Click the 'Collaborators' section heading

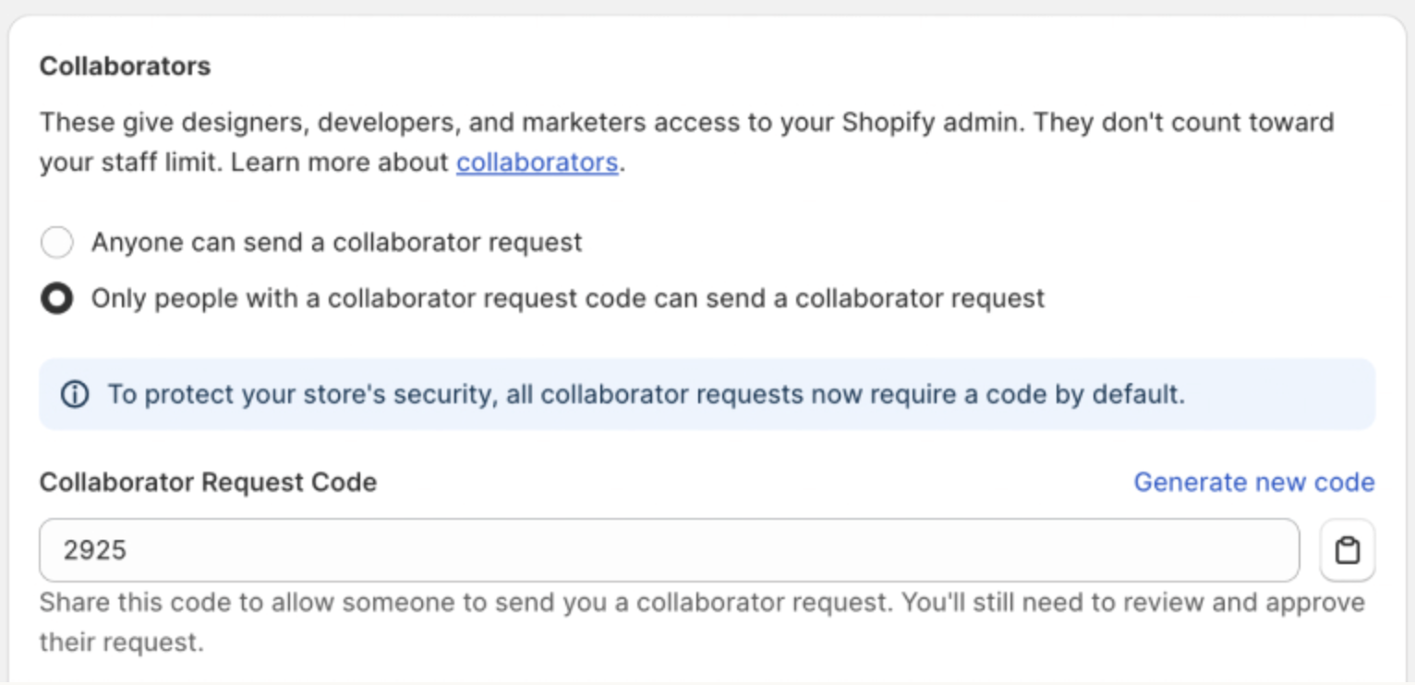(125, 66)
